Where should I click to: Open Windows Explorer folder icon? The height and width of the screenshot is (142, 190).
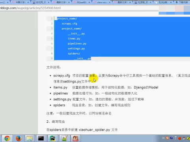[x=29, y=138]
